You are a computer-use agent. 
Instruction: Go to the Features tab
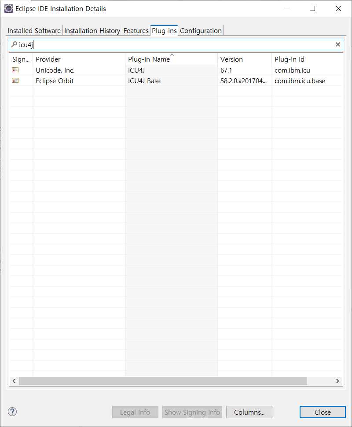(x=136, y=30)
